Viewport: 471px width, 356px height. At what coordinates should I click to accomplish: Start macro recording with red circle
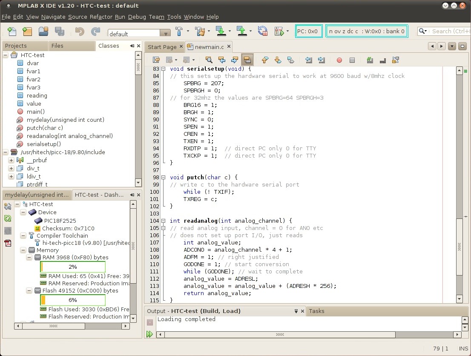339,60
